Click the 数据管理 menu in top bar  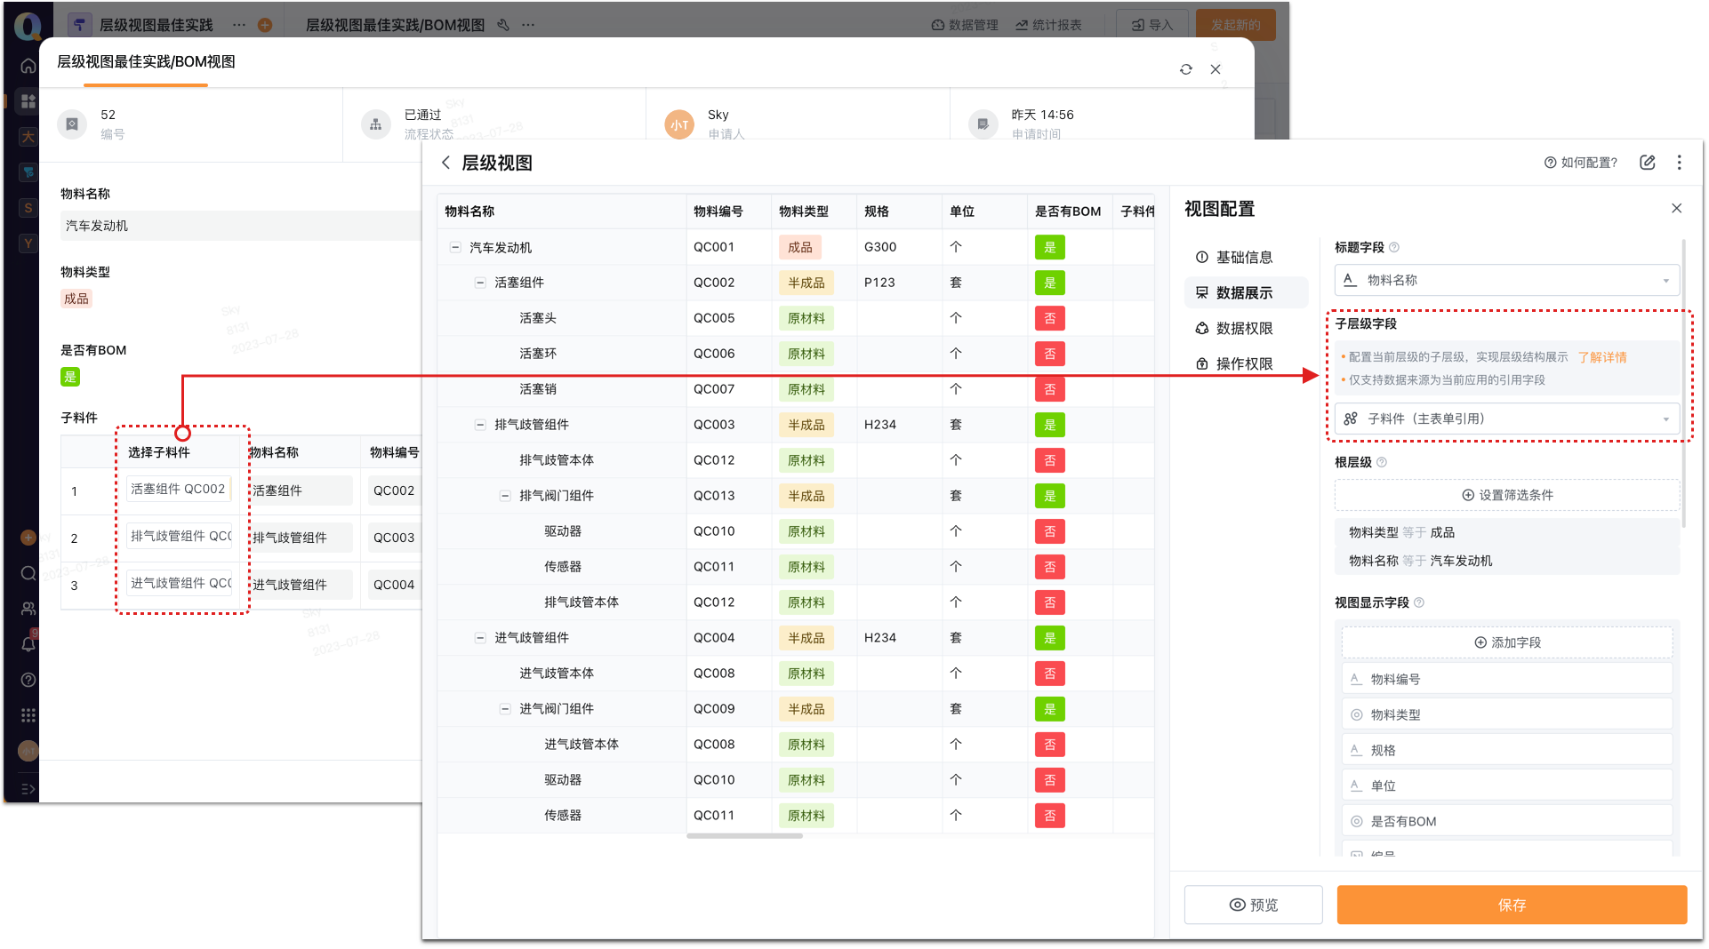coord(965,25)
